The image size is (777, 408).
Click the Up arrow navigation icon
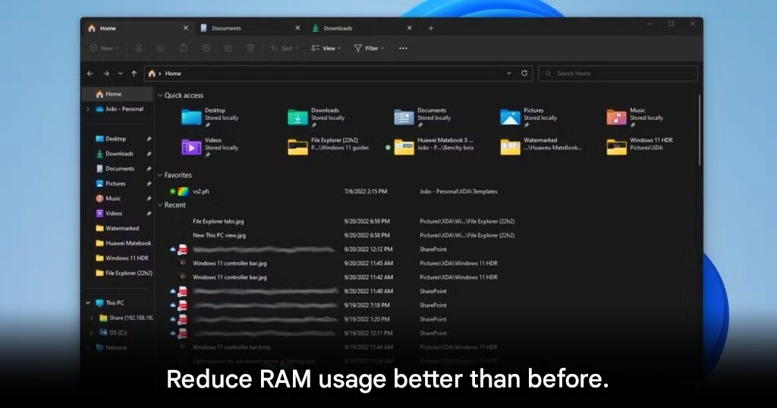pos(134,74)
